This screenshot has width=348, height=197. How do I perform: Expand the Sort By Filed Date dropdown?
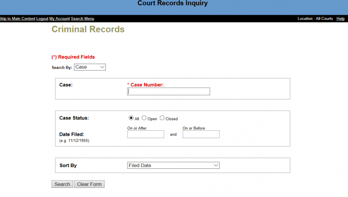(173, 165)
